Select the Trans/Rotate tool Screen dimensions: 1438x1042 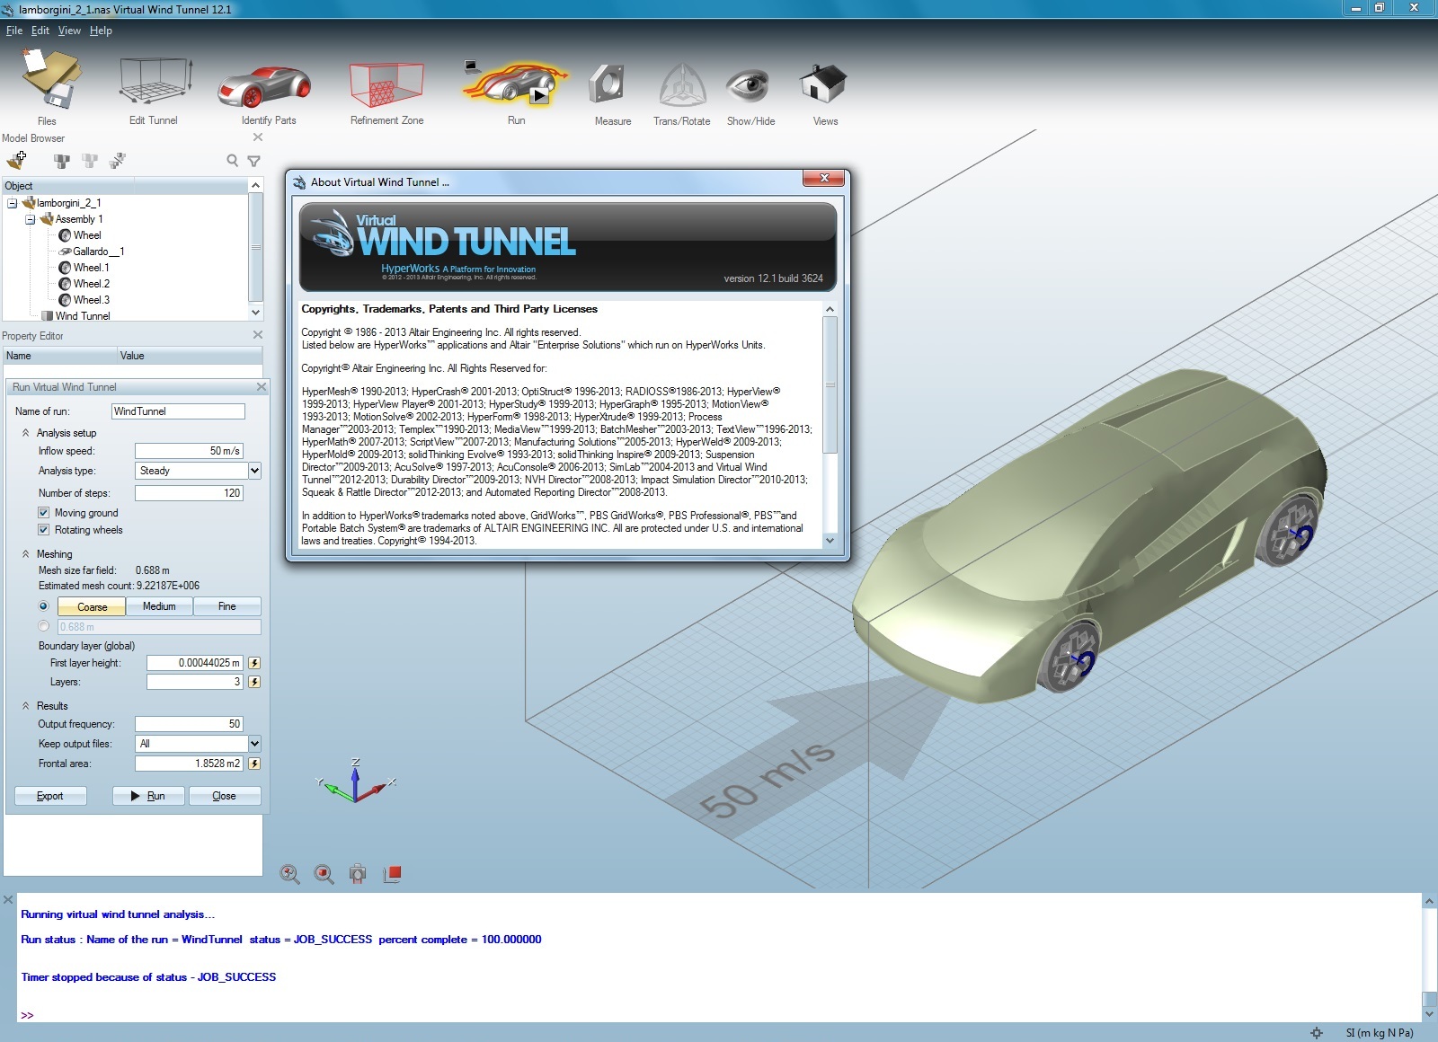pos(682,85)
